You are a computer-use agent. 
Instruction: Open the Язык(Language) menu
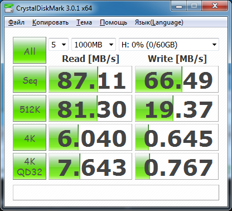159,22
